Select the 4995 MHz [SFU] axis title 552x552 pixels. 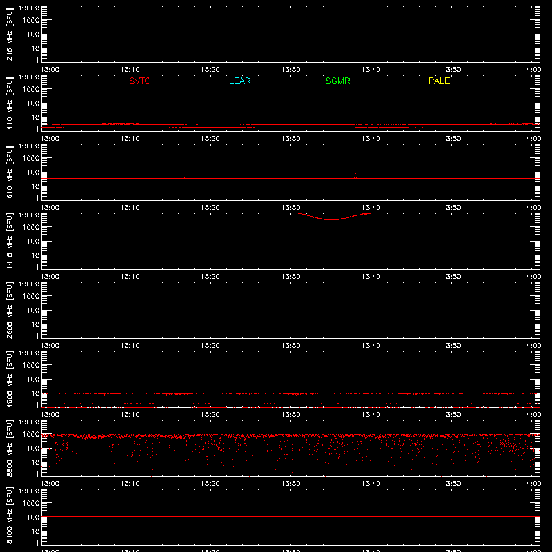[9, 379]
